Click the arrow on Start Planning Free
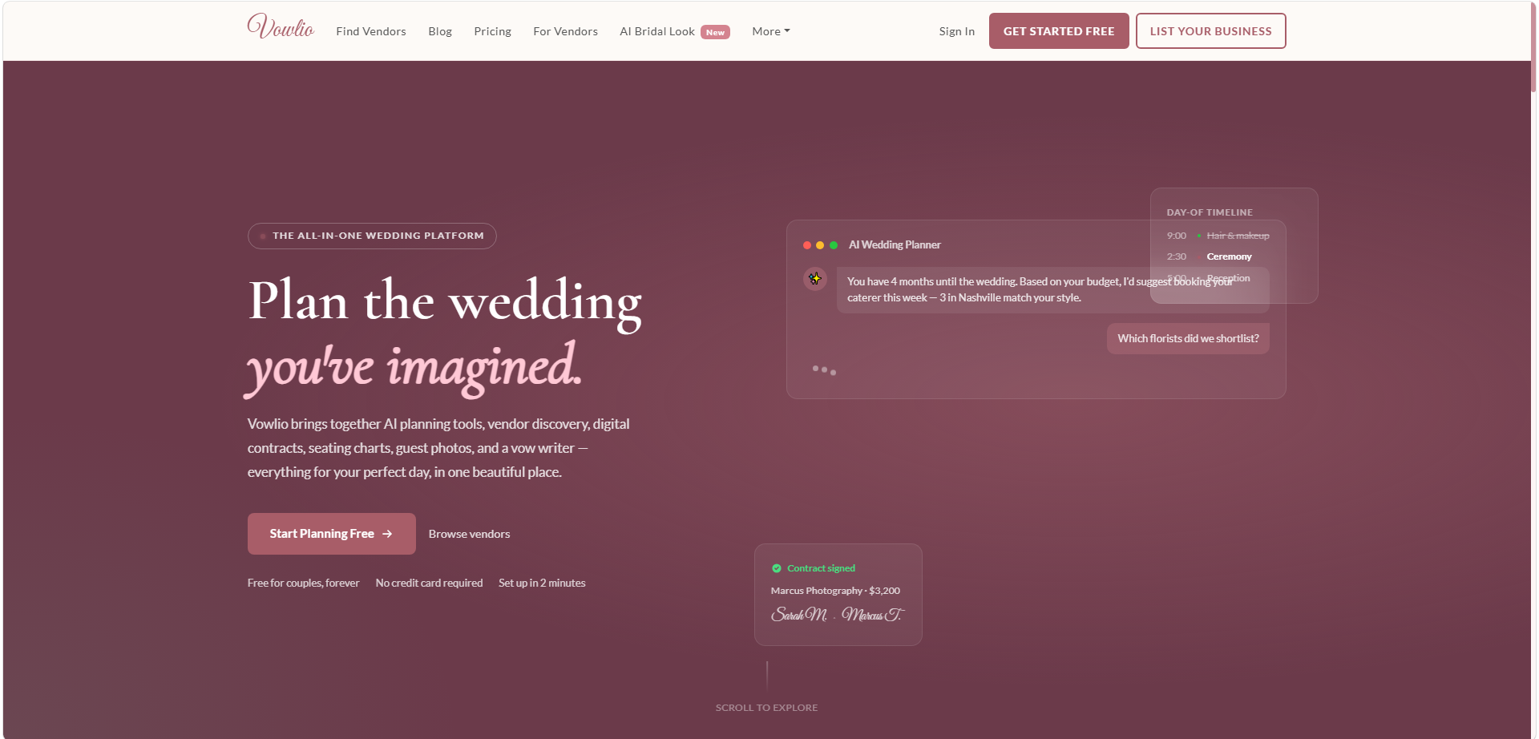Screen dimensions: 1539x739 click(x=387, y=534)
